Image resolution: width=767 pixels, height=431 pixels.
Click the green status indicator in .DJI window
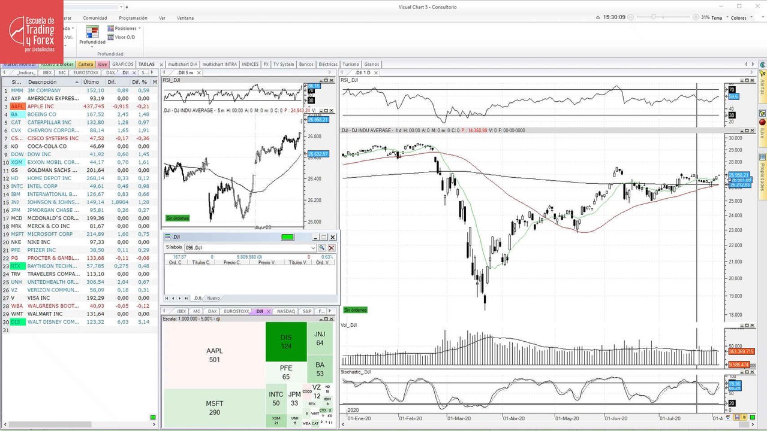[x=288, y=237]
